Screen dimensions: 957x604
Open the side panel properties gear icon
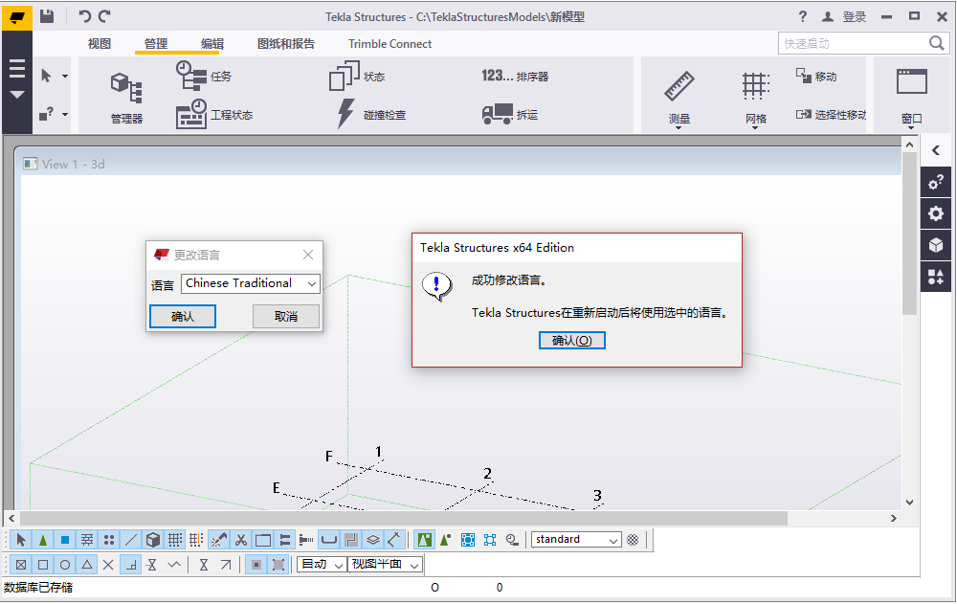coord(936,213)
